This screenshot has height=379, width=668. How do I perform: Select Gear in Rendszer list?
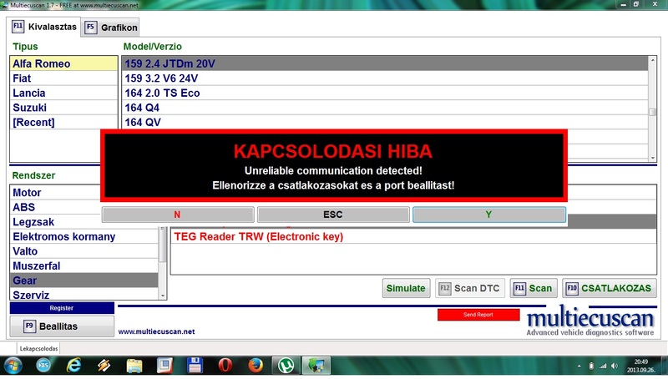[84, 280]
